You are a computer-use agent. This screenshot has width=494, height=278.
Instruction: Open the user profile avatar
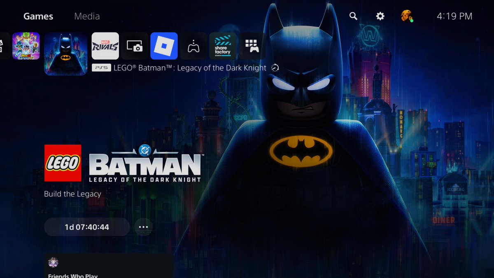click(x=407, y=16)
